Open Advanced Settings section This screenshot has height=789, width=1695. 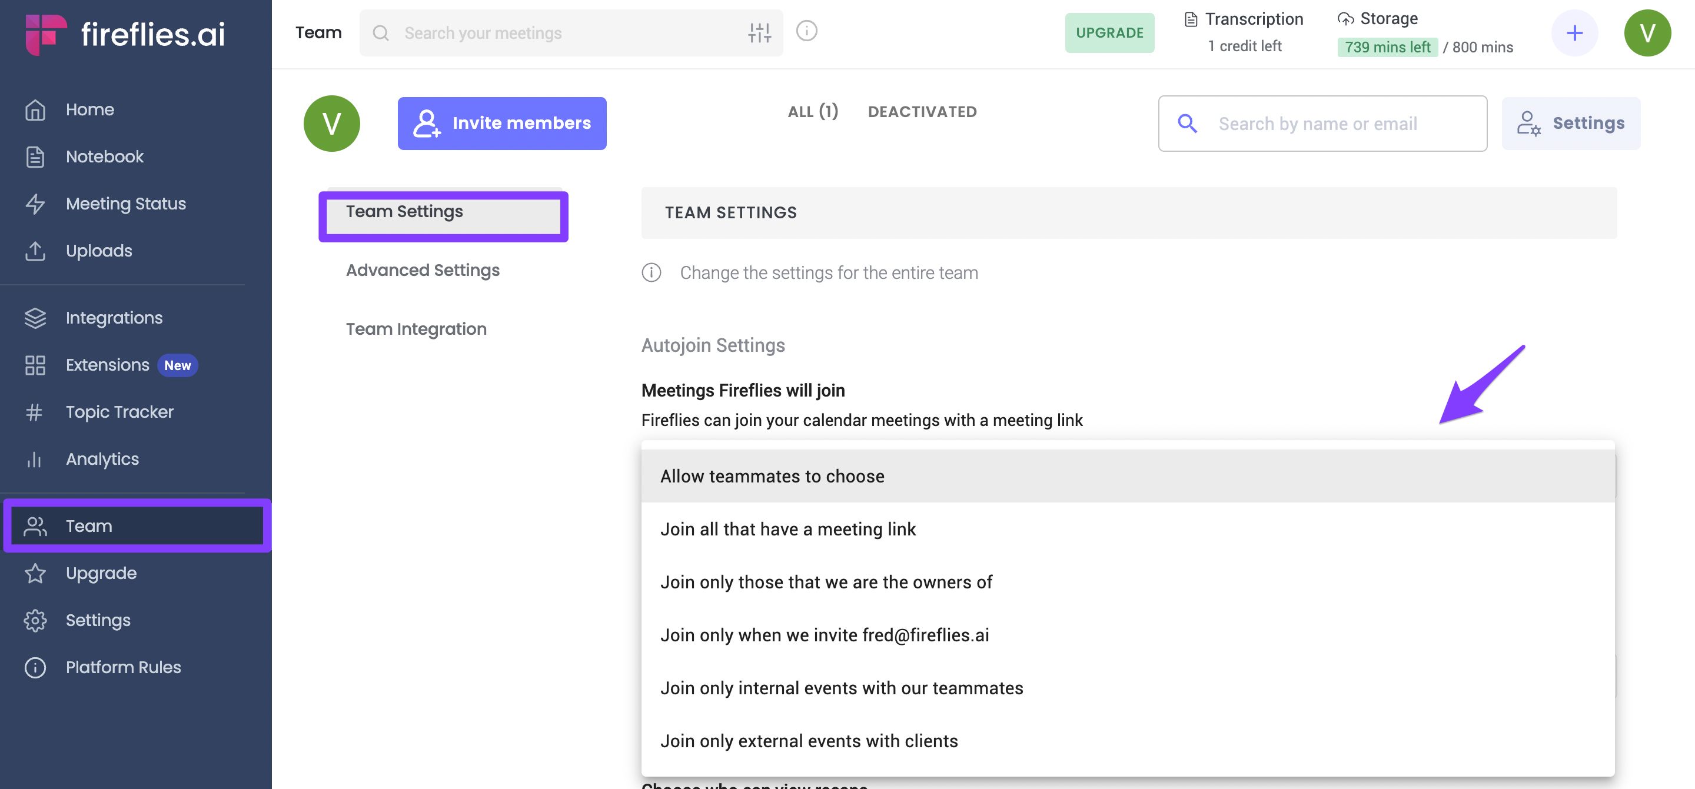pyautogui.click(x=423, y=270)
